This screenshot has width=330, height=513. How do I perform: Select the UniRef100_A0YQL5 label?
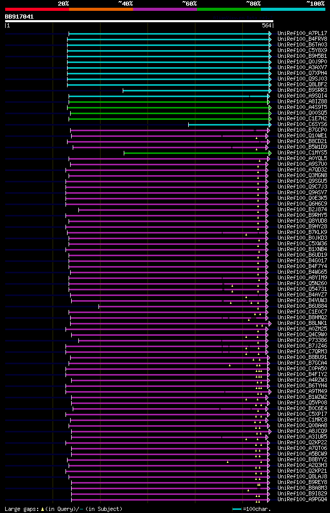click(x=302, y=159)
